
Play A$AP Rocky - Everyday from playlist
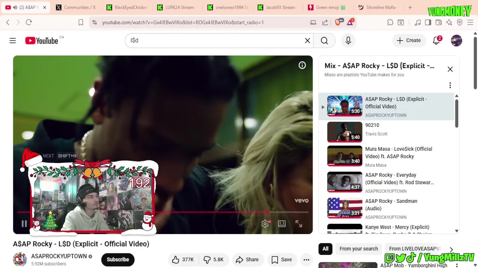pos(387,183)
